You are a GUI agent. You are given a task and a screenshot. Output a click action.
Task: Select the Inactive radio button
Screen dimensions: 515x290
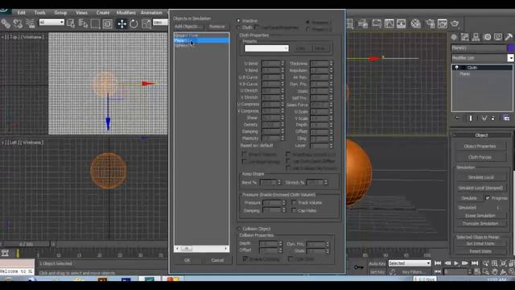click(239, 21)
